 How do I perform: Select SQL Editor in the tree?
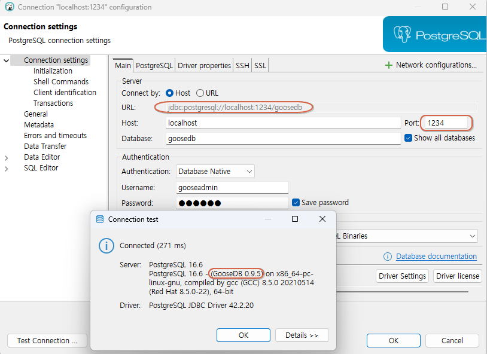[41, 168]
